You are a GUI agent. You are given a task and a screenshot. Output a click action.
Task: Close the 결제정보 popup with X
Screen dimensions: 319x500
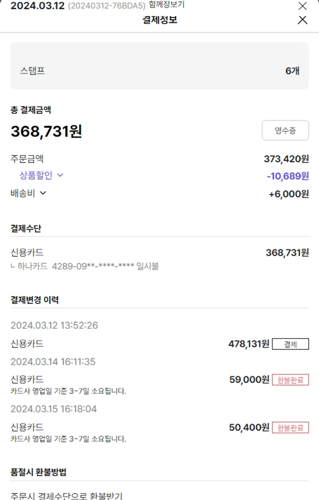(x=302, y=20)
